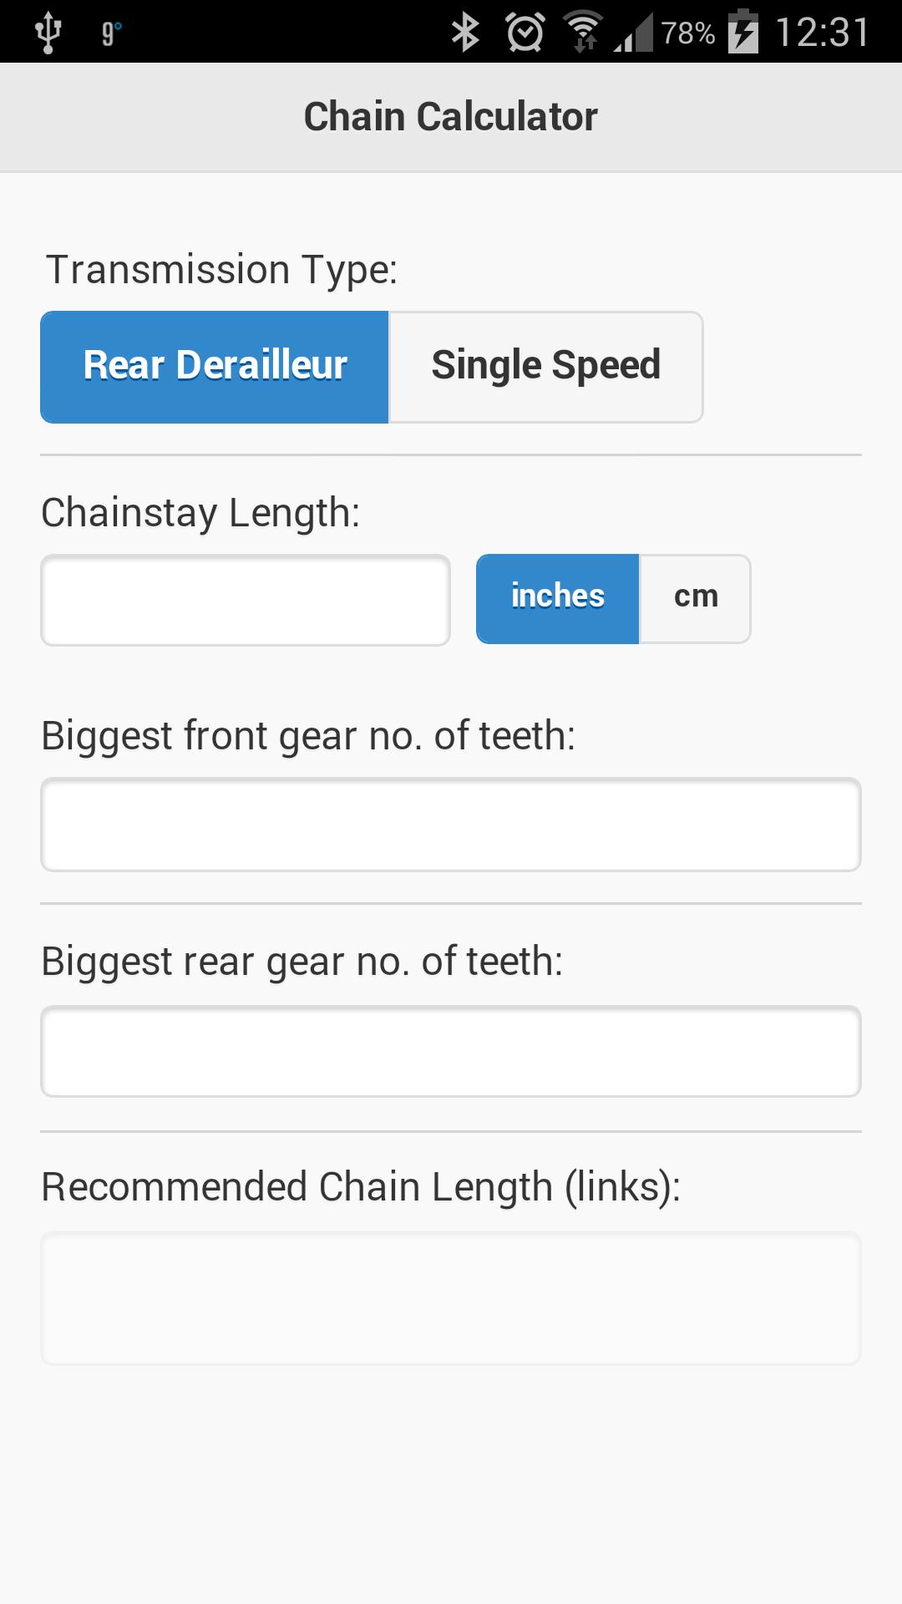This screenshot has width=902, height=1604.
Task: Tap the 78% battery percentage text
Action: [x=687, y=33]
